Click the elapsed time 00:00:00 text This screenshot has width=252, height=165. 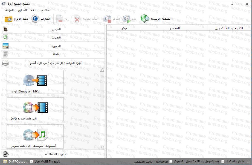(x=162, y=162)
